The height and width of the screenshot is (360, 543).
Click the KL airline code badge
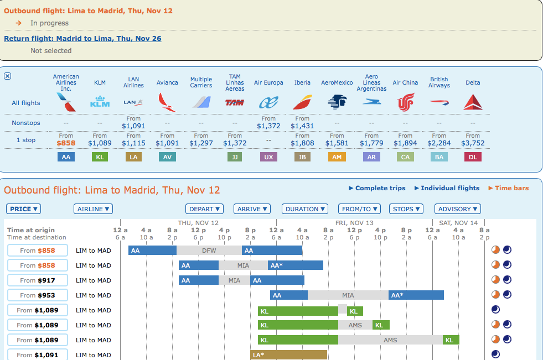[x=100, y=157]
